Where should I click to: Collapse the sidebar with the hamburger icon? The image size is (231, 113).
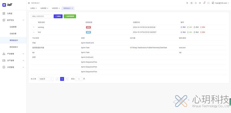click(x=29, y=3)
